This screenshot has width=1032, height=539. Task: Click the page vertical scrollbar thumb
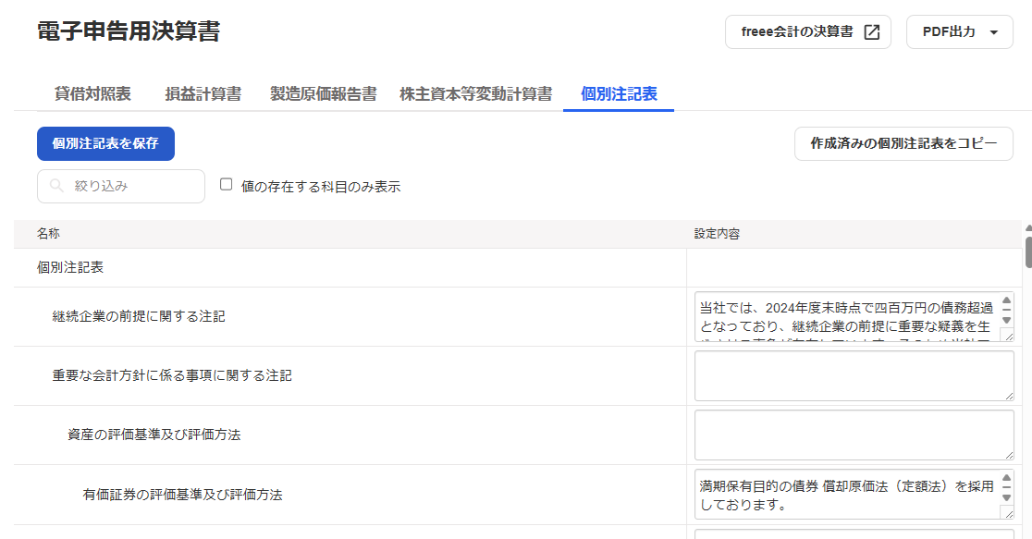pos(1028,252)
